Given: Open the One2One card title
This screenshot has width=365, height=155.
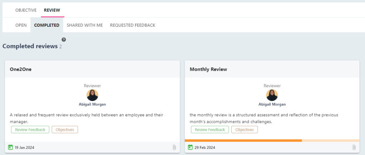Looking at the screenshot, I should click(x=20, y=69).
